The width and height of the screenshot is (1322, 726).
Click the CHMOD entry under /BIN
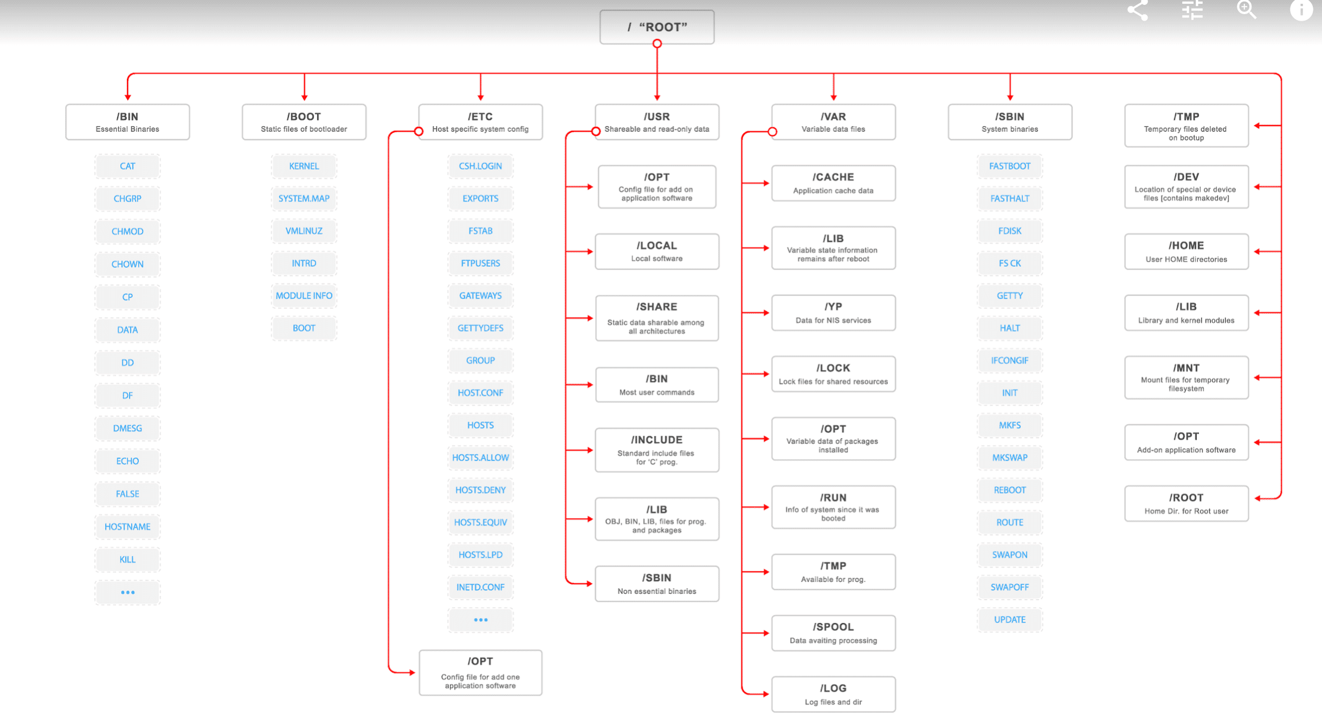(x=127, y=232)
